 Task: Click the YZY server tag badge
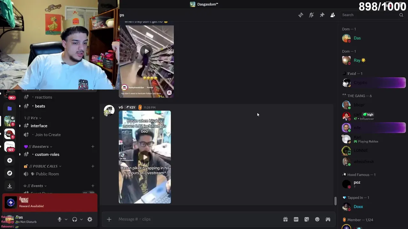[x=130, y=108]
